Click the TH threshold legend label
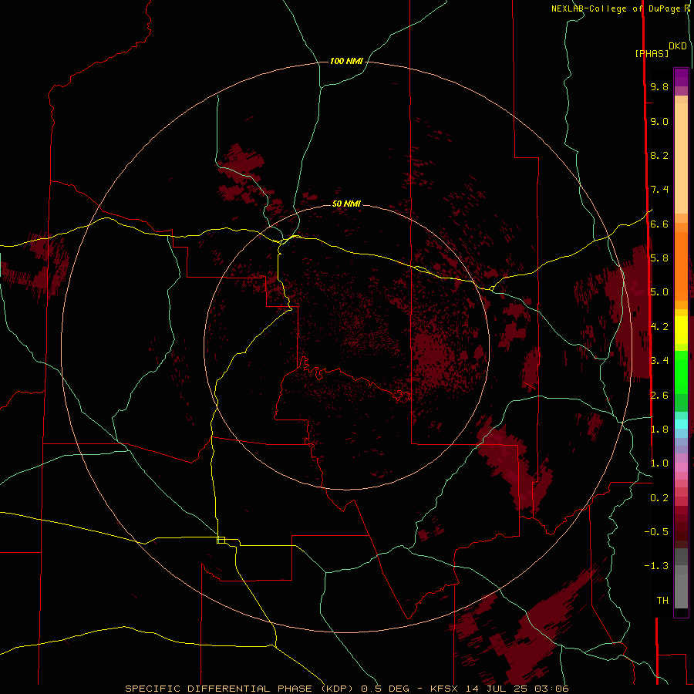 pyautogui.click(x=662, y=601)
